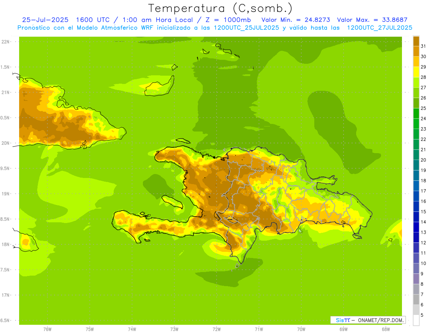Click the dark orange legend swatch between 30 and 31

(x=416, y=52)
